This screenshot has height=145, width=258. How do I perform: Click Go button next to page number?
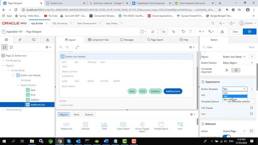pyautogui.click(x=164, y=31)
